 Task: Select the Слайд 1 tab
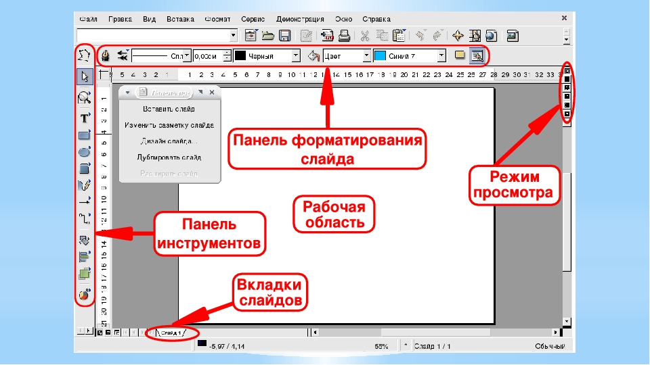[171, 333]
